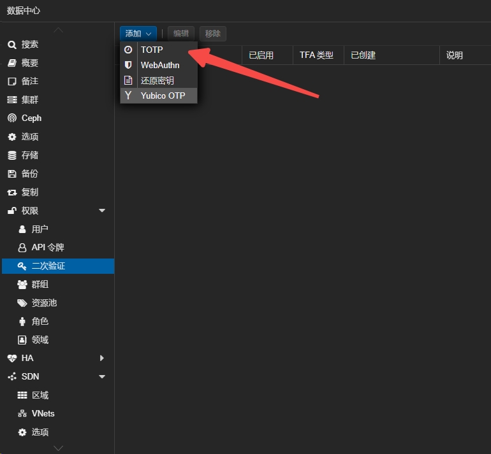Select 二次验证 in the sidebar
Viewport: 491px width, 454px height.
[58, 266]
